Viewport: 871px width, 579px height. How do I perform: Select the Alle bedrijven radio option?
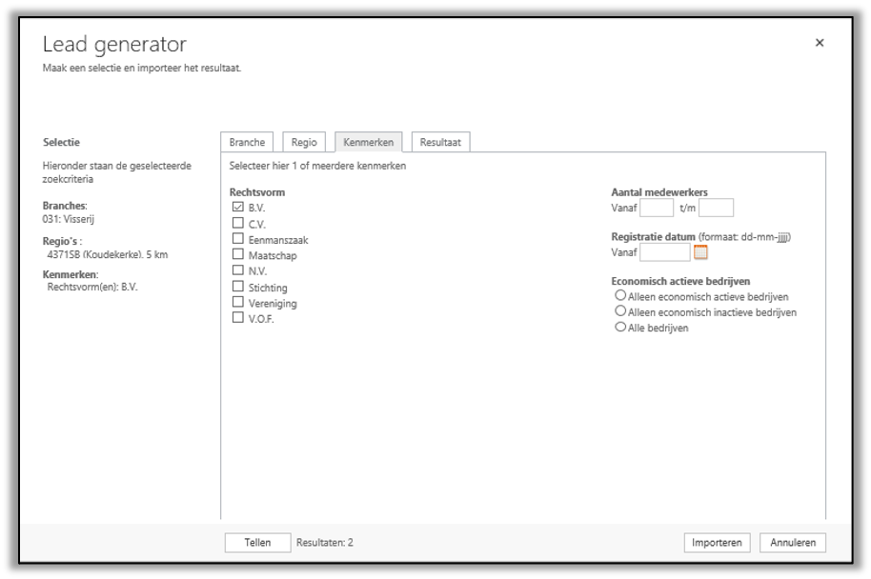[x=620, y=327]
